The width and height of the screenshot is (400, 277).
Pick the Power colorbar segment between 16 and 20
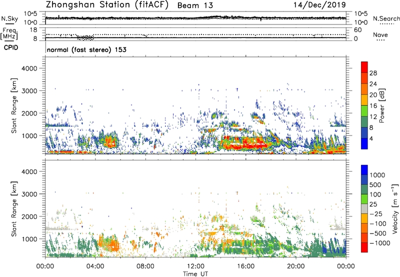[x=364, y=100]
